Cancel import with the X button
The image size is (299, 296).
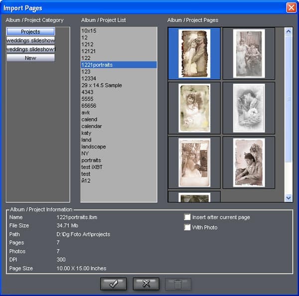(x=146, y=284)
